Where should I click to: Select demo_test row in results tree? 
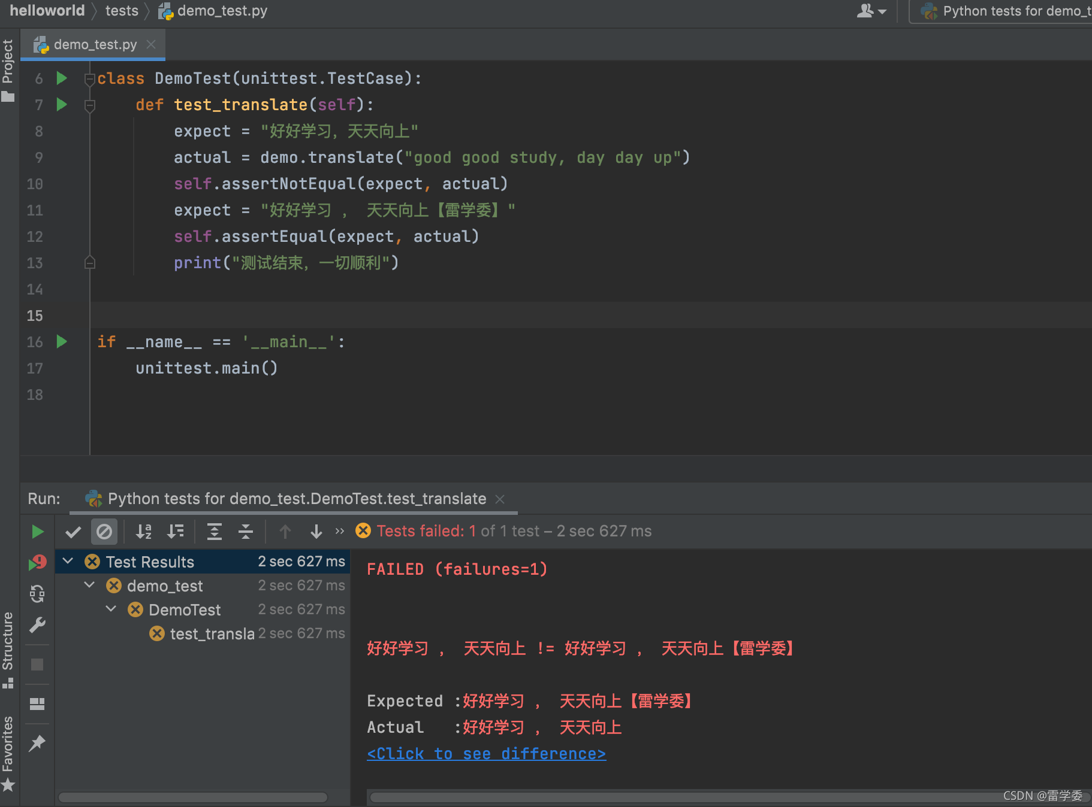click(x=203, y=585)
